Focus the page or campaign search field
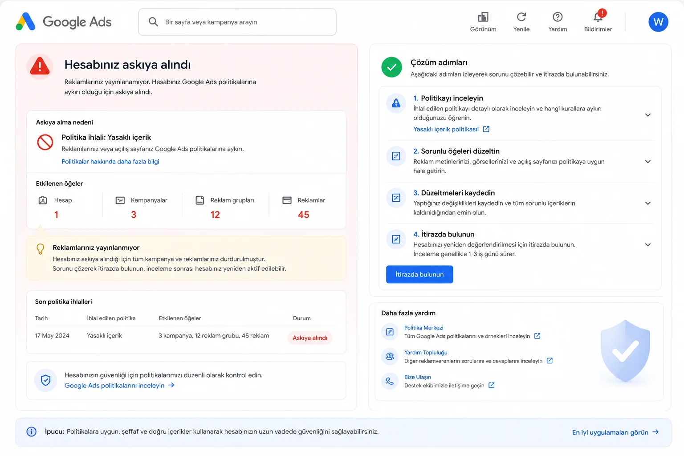The height and width of the screenshot is (456, 684). pos(237,22)
